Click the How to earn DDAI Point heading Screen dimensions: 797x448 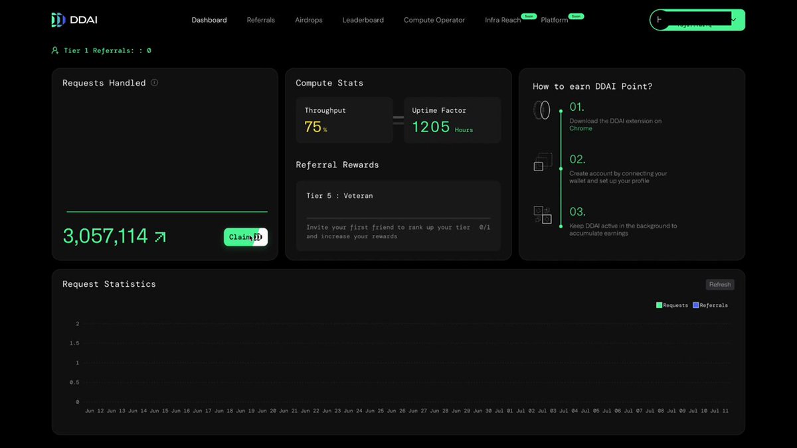point(592,87)
